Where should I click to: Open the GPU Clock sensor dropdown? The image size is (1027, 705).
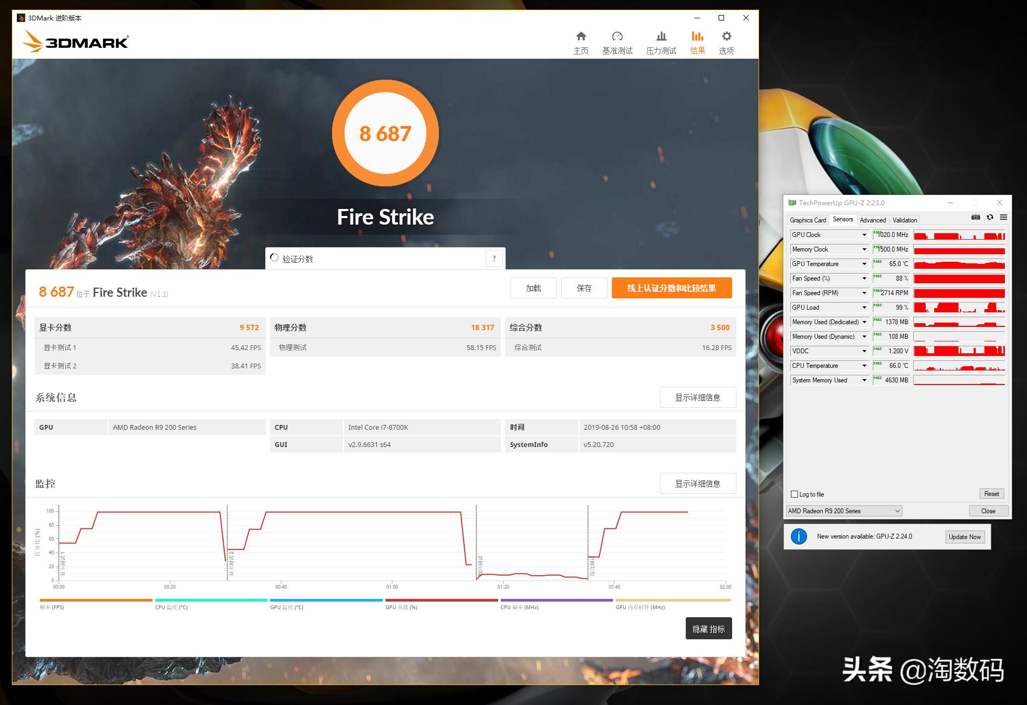(864, 234)
